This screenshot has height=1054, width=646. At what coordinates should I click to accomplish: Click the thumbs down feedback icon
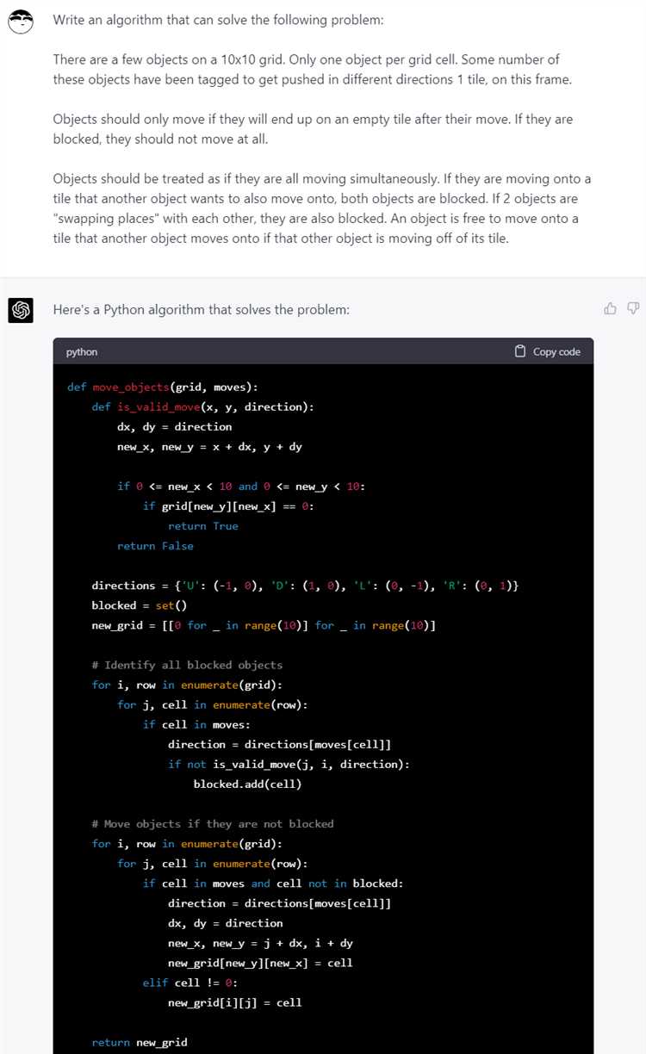(633, 308)
